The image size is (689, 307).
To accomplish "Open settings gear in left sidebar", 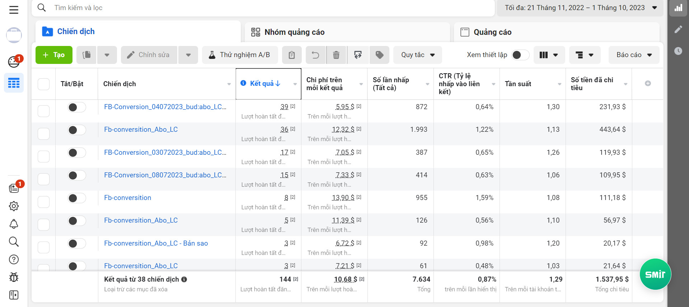I will point(14,206).
